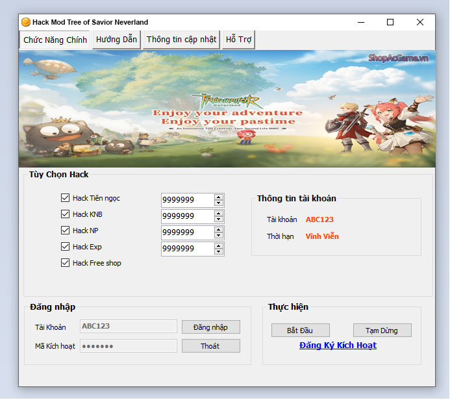Decrease the Hack NP value using down arrow

click(x=218, y=235)
